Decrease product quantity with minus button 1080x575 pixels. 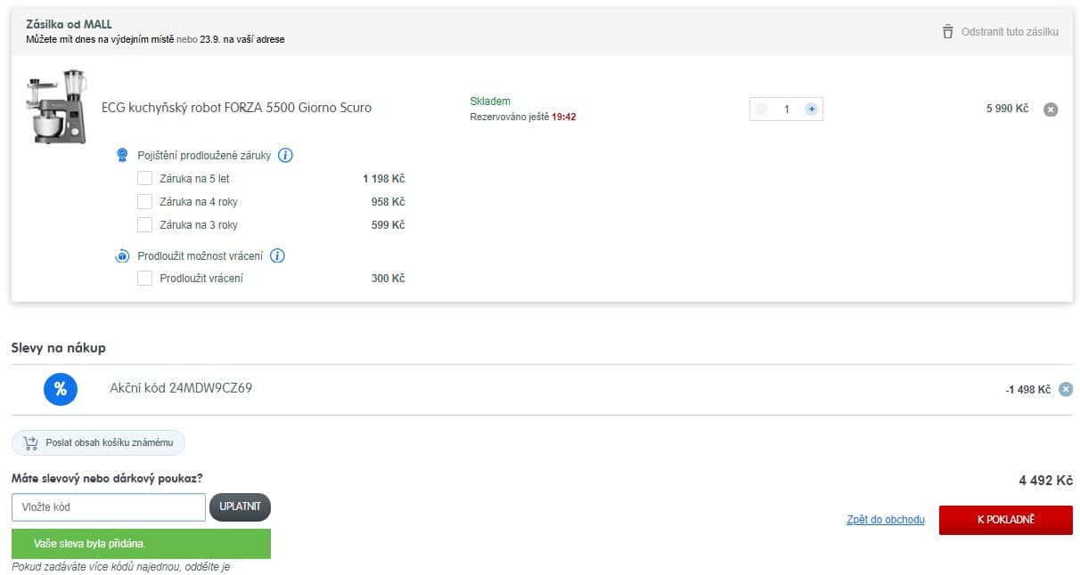760,109
